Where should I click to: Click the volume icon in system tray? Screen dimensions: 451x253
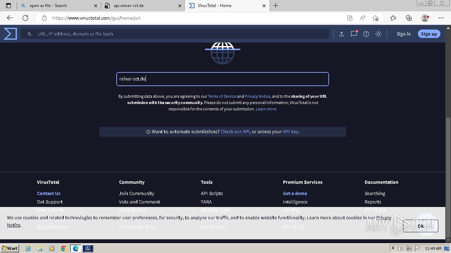pyautogui.click(x=401, y=248)
